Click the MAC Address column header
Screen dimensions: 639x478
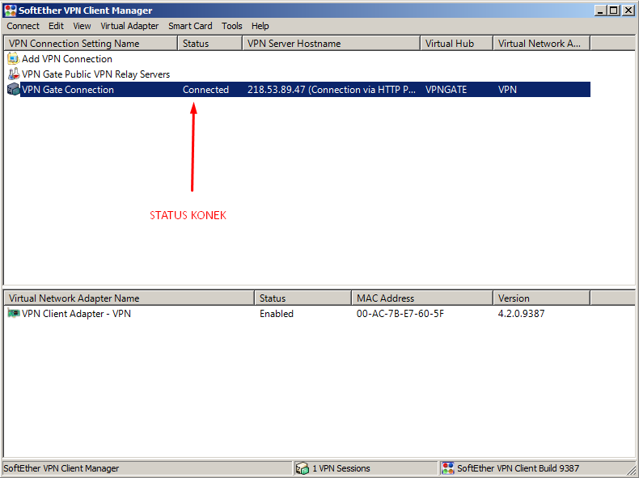(x=422, y=298)
